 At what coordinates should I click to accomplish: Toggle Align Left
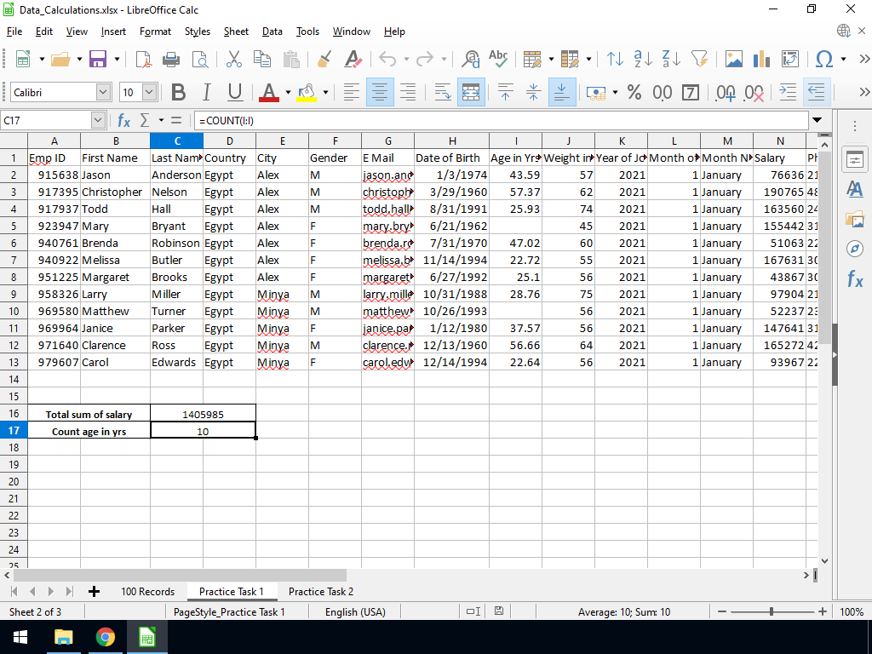pos(351,92)
